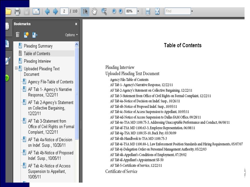Go to previous page with left arrow

pos(47,11)
